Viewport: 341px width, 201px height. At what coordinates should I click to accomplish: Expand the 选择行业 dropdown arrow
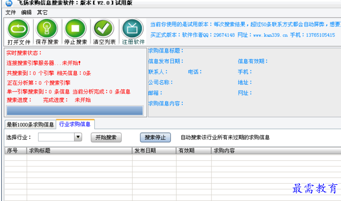click(78, 137)
